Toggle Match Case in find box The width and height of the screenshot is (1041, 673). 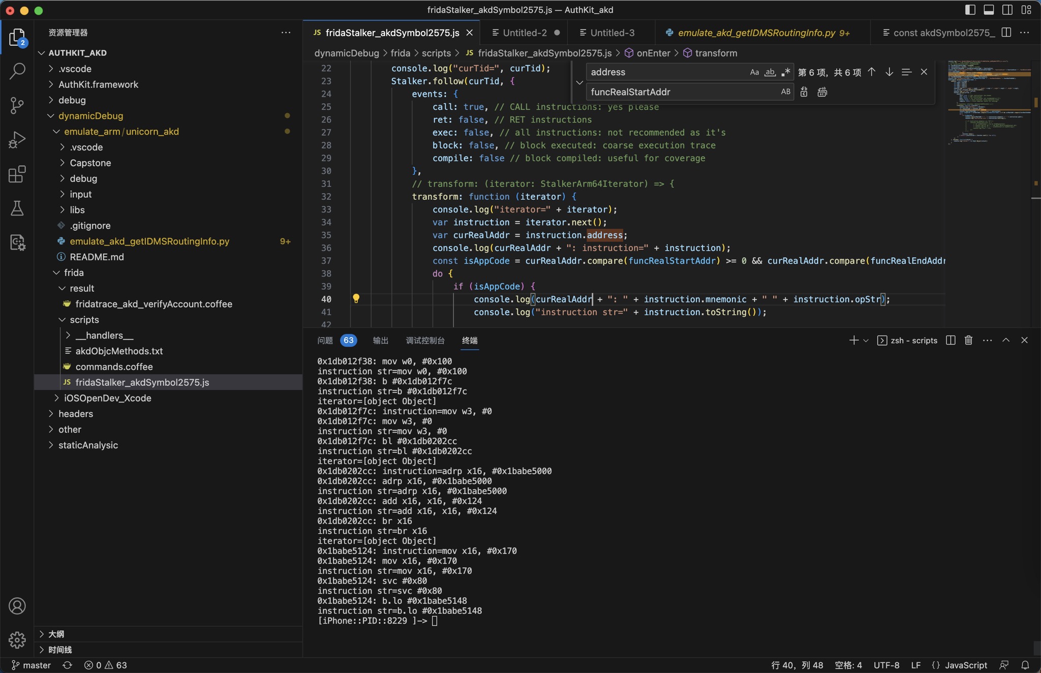pyautogui.click(x=754, y=72)
